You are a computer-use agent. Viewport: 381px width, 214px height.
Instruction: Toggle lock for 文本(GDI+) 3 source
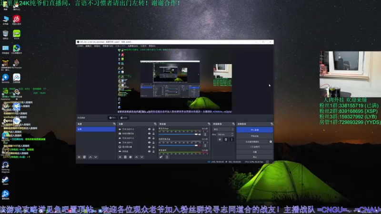pos(153,129)
